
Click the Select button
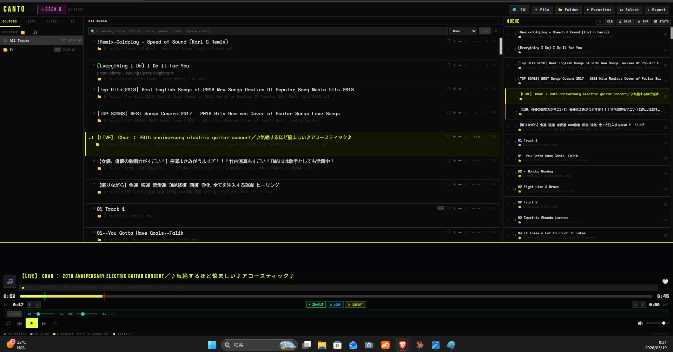click(x=629, y=10)
